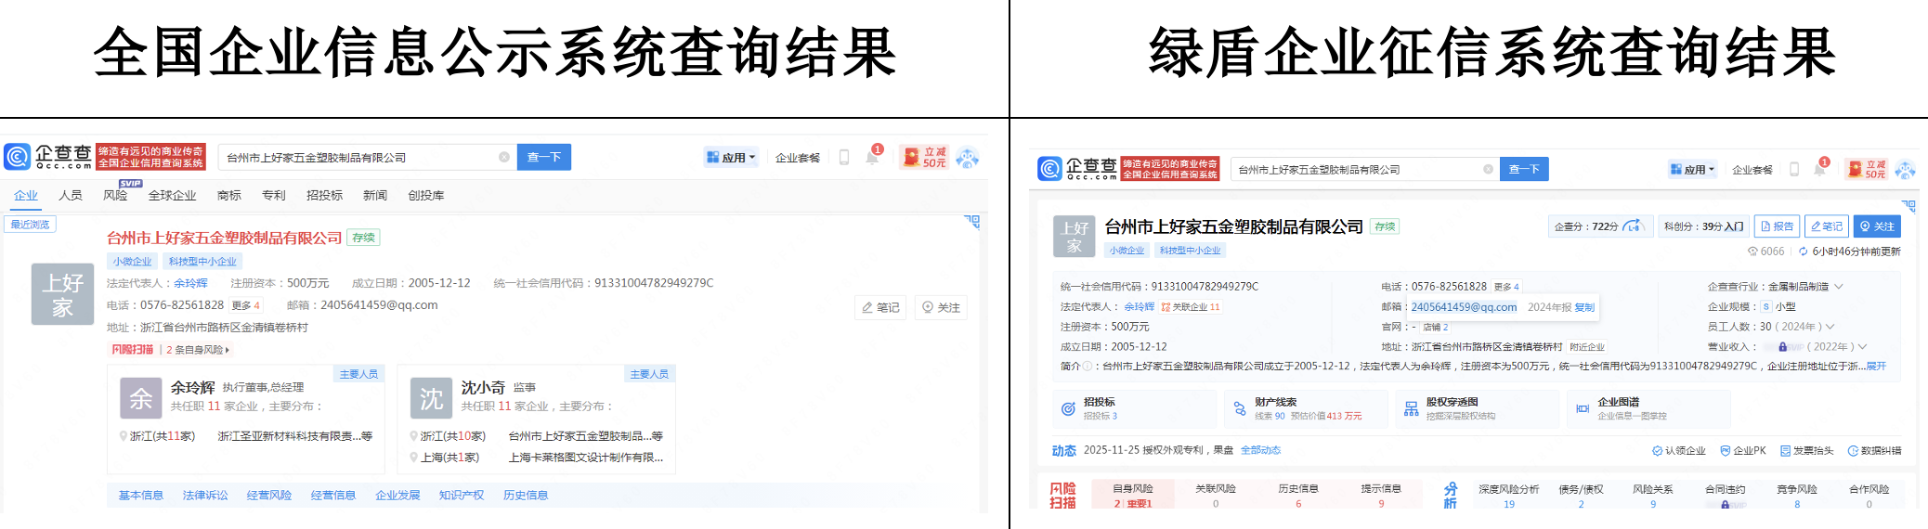Screen dimensions: 1928x529
Task: Switch to the 商标 trademark tab
Action: click(228, 196)
